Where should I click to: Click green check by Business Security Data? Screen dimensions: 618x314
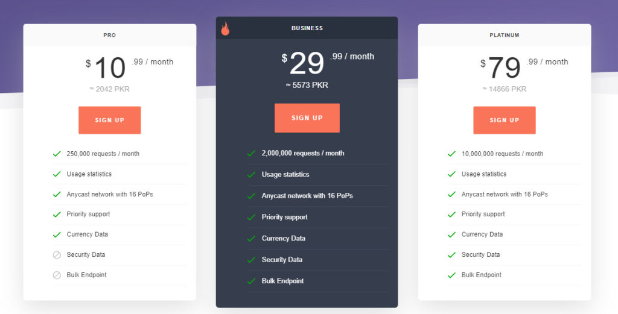pos(251,260)
